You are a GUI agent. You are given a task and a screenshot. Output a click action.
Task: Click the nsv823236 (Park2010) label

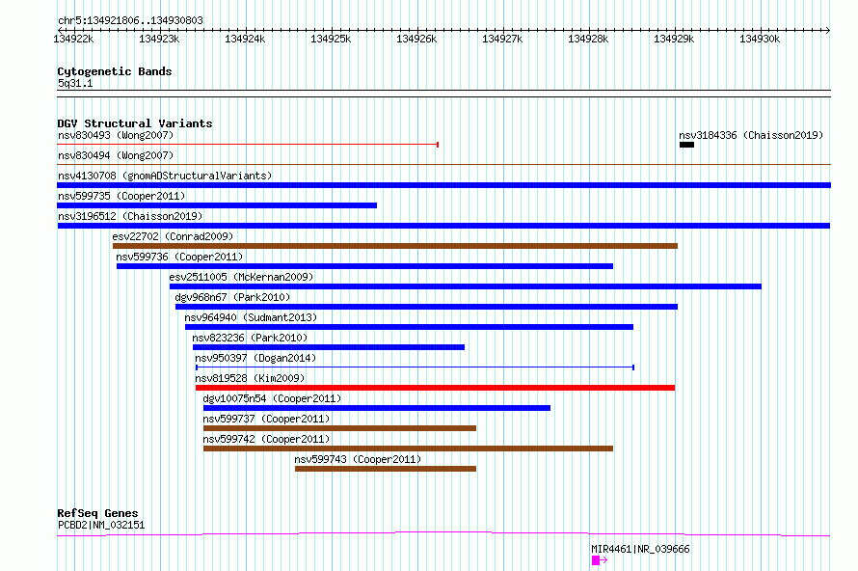click(x=250, y=338)
